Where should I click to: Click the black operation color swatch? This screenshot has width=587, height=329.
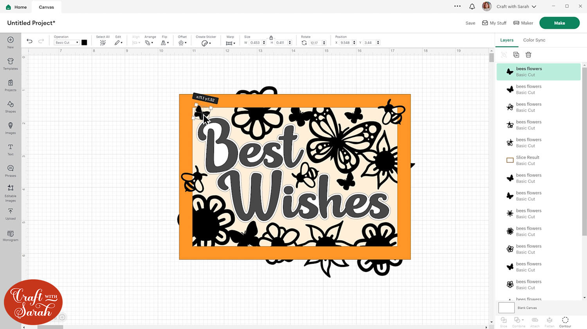click(x=84, y=43)
